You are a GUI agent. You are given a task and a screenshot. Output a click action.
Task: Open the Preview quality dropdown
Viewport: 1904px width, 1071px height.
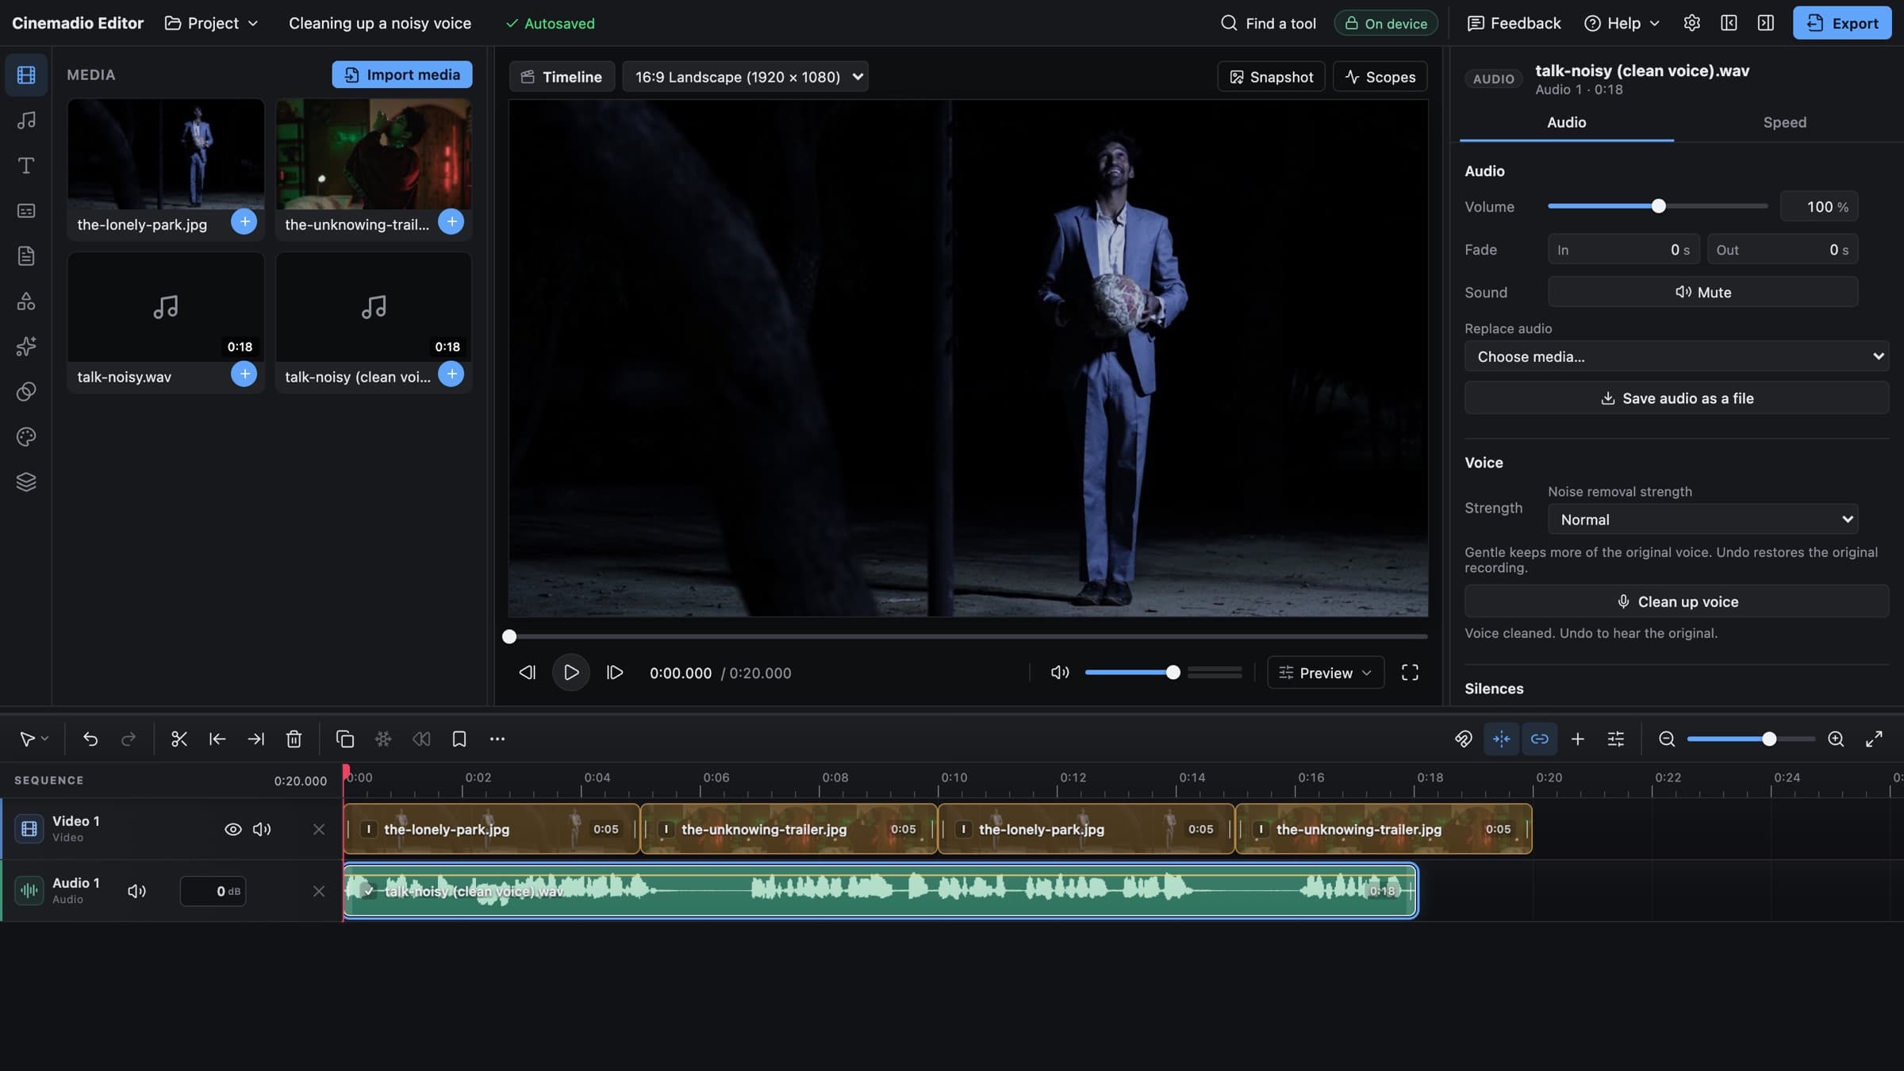click(1326, 673)
